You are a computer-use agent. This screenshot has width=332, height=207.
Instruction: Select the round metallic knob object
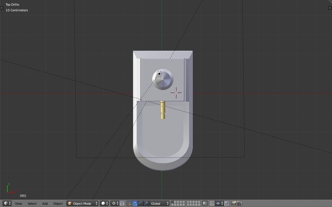163,79
